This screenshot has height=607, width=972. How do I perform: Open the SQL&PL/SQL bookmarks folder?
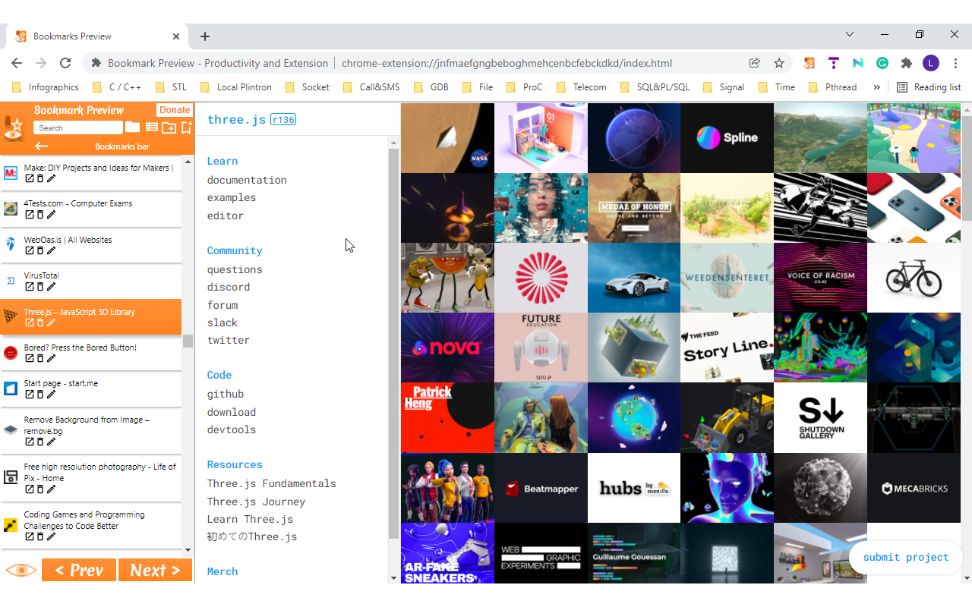pyautogui.click(x=655, y=87)
